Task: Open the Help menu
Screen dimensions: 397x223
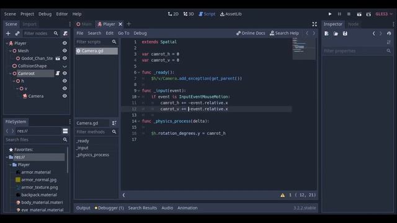Action: (x=77, y=14)
